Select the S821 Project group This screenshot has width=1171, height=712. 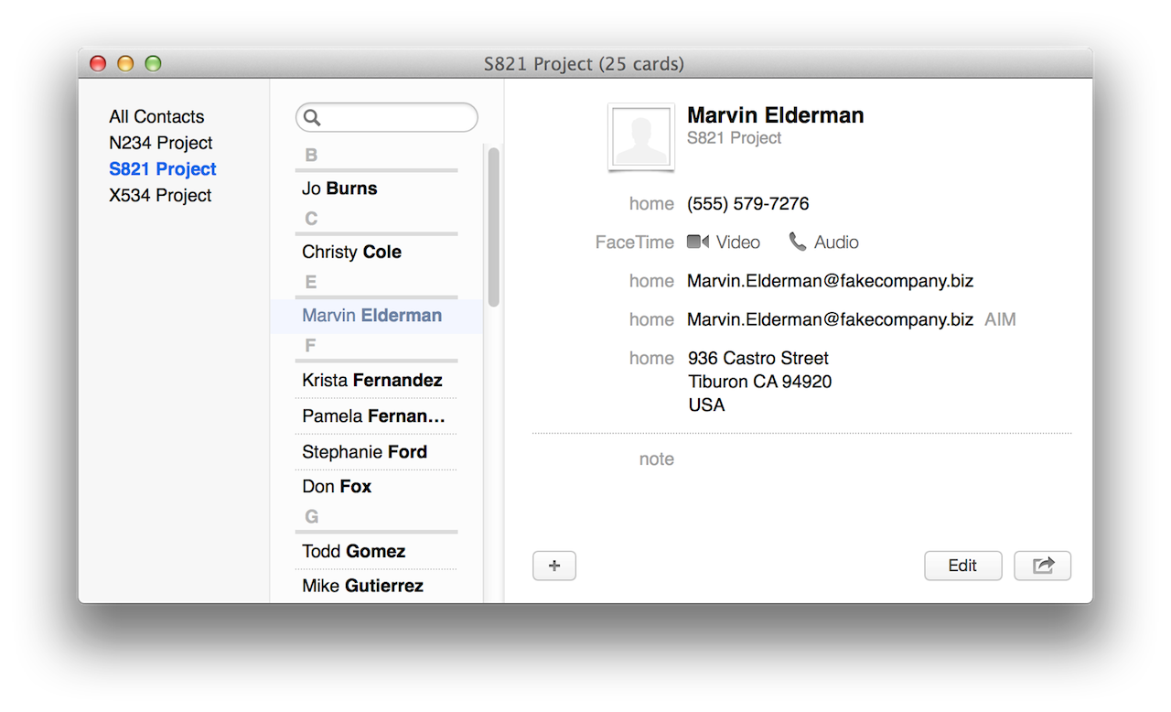point(163,169)
